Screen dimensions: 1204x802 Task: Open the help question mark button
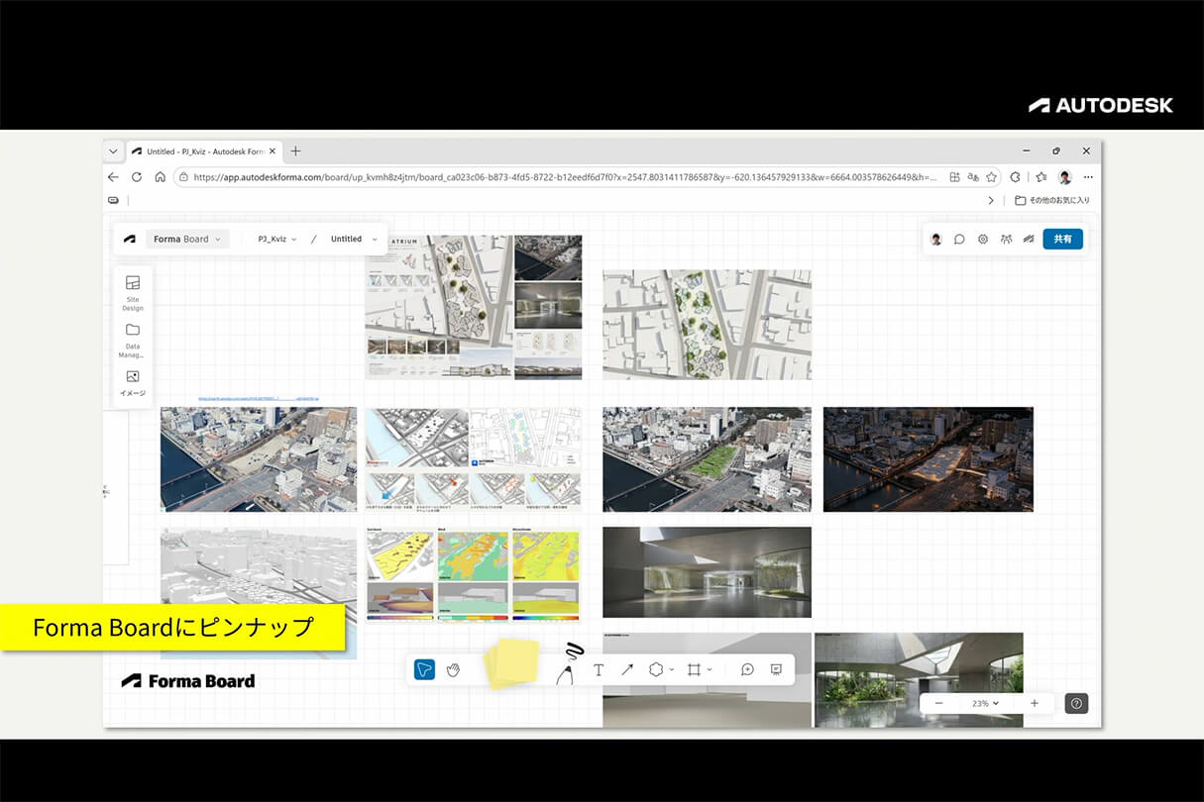pyautogui.click(x=1077, y=703)
